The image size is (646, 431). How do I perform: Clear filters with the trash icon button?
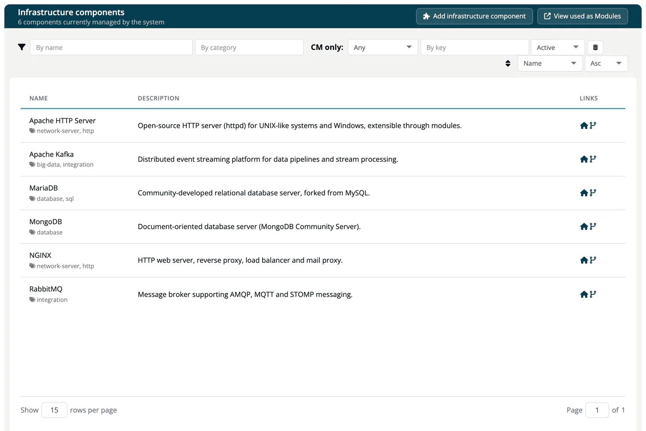pyautogui.click(x=595, y=47)
